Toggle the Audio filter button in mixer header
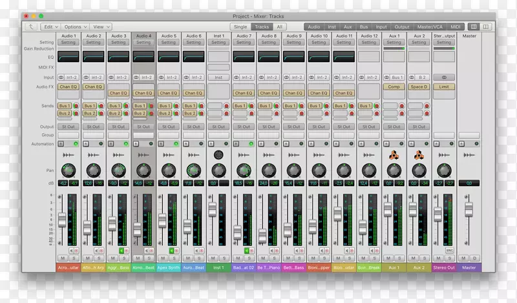 (x=313, y=26)
